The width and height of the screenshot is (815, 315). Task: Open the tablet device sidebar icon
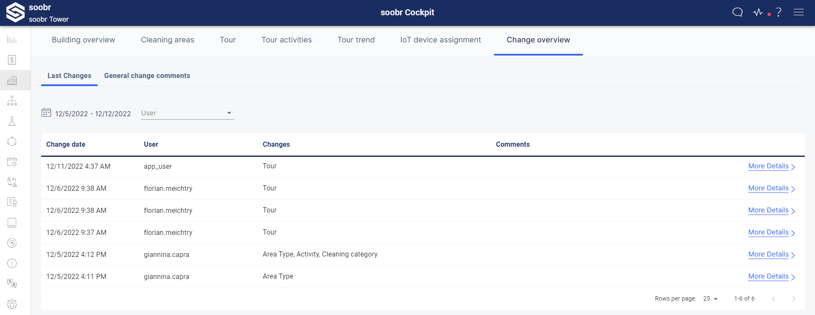(12, 223)
